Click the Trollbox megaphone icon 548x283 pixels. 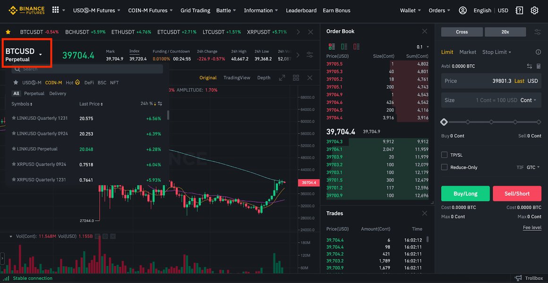pos(519,278)
